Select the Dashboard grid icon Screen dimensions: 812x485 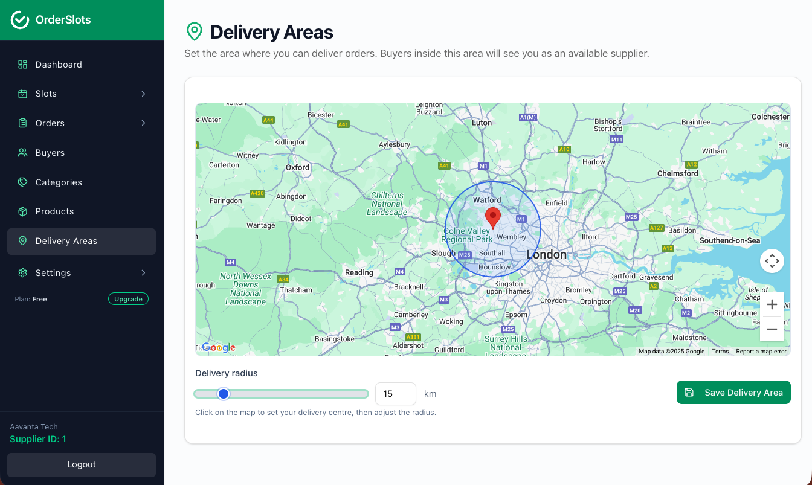point(23,64)
